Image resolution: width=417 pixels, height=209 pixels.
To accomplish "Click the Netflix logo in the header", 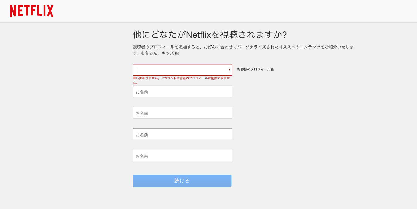I will (x=32, y=11).
